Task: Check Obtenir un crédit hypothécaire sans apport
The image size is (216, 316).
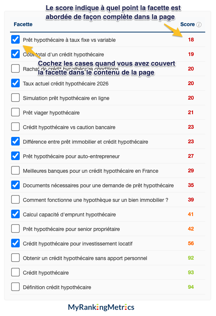Action: click(16, 258)
